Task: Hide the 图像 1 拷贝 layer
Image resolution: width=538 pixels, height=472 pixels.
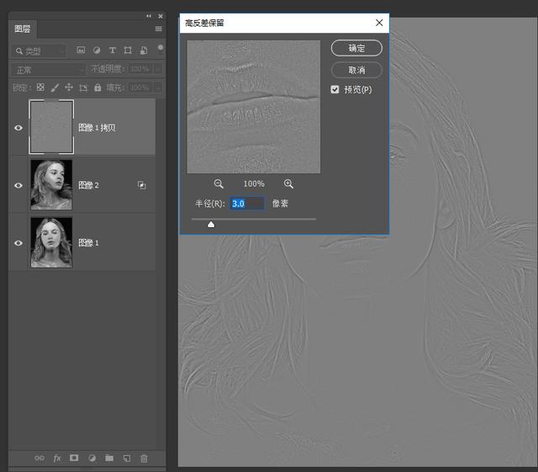Action: coord(18,128)
